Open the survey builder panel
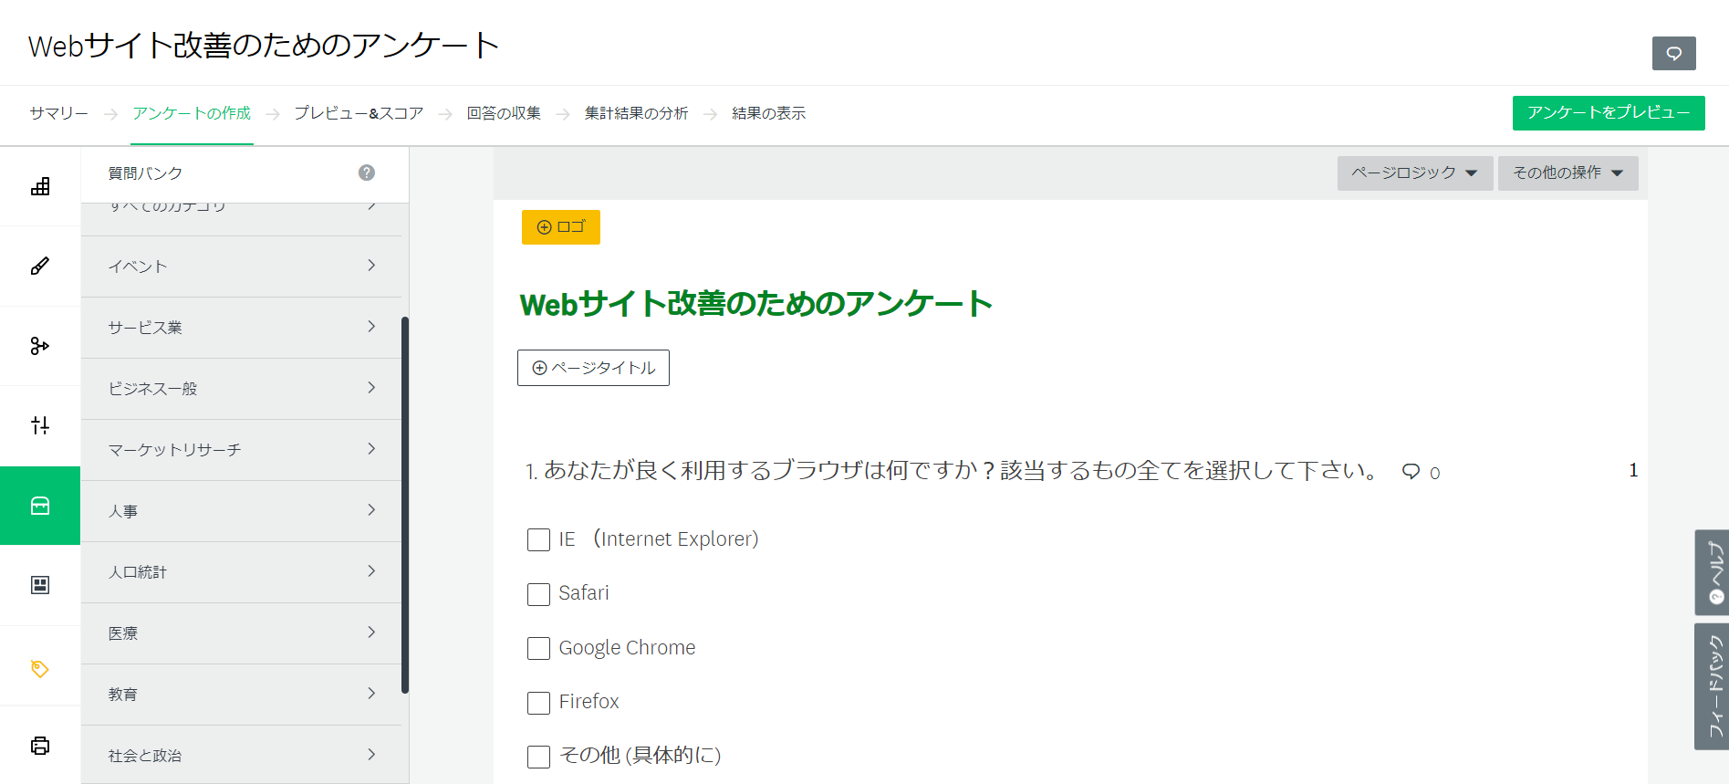The height and width of the screenshot is (784, 1729). (40, 186)
